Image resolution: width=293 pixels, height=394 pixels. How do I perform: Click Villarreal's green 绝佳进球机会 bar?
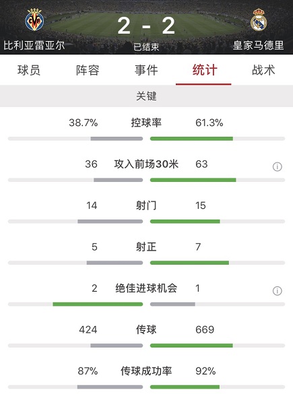[98, 304]
